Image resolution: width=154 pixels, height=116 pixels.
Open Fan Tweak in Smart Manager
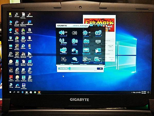pos(86,60)
